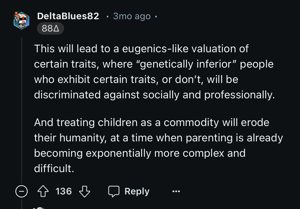Open the DeltaBlues82 user profile name
The height and width of the screenshot is (209, 300).
(68, 16)
